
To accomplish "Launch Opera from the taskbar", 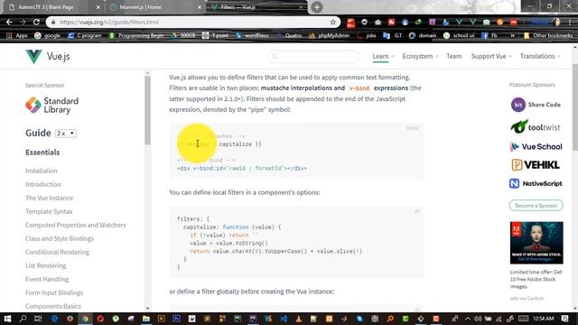I will click(x=100, y=319).
